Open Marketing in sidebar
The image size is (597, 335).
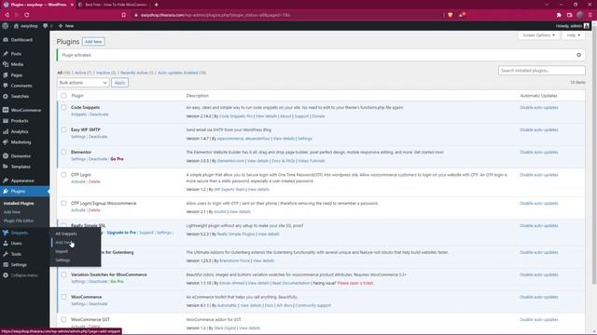[21, 142]
